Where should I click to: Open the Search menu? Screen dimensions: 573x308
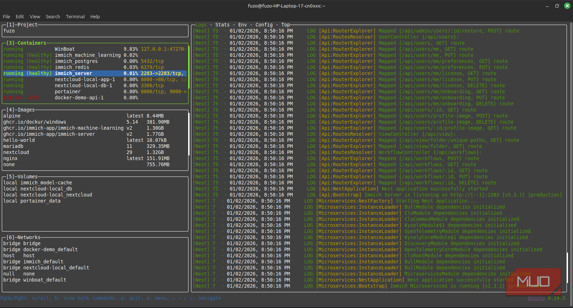tap(53, 16)
